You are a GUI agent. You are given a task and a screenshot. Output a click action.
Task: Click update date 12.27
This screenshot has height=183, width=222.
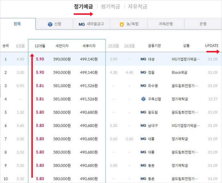[213, 99]
